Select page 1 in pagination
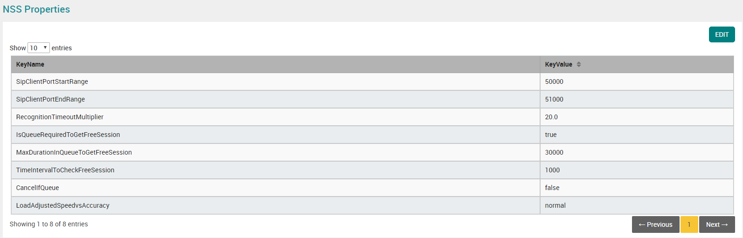Image resolution: width=743 pixels, height=238 pixels. pos(689,224)
